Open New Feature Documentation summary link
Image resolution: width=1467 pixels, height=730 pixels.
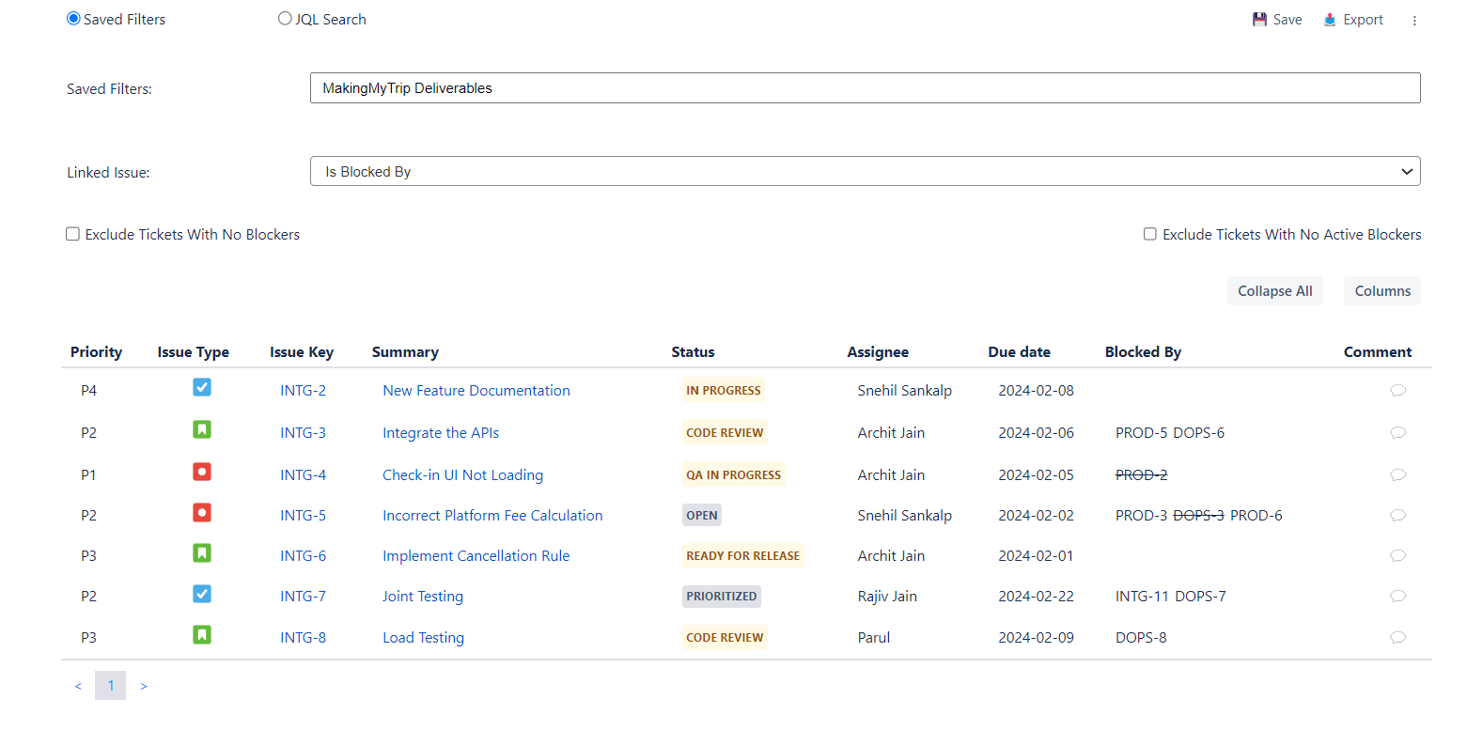pyautogui.click(x=476, y=391)
